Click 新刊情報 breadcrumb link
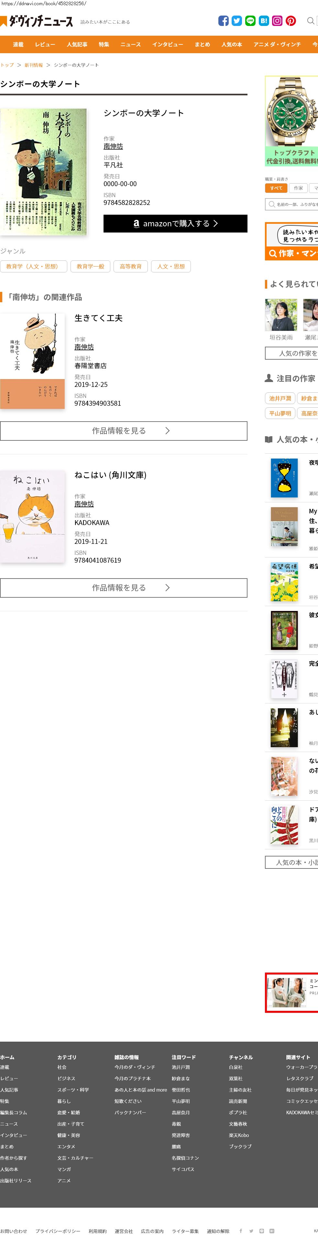Viewport: 318px width, 1244px height. pyautogui.click(x=34, y=65)
